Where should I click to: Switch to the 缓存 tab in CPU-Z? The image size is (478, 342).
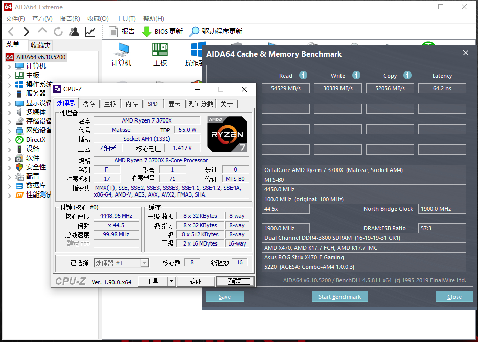click(x=89, y=104)
